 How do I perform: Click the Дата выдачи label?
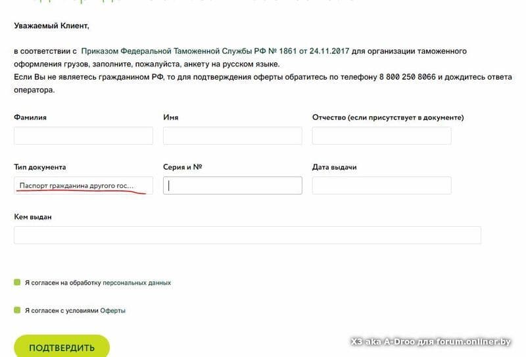pyautogui.click(x=335, y=167)
